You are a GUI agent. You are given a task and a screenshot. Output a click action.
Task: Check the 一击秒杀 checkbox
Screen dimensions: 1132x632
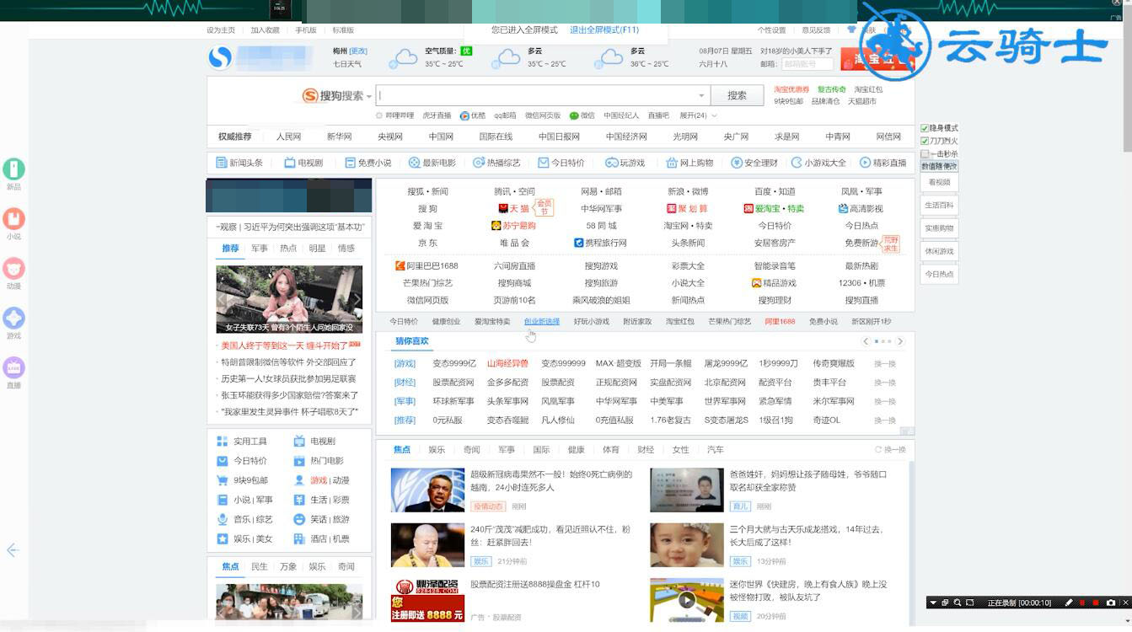click(925, 154)
